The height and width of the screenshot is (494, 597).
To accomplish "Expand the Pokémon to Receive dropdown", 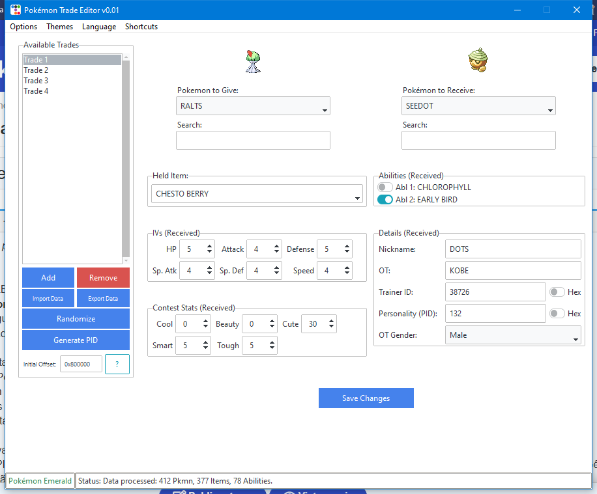I will click(x=478, y=106).
